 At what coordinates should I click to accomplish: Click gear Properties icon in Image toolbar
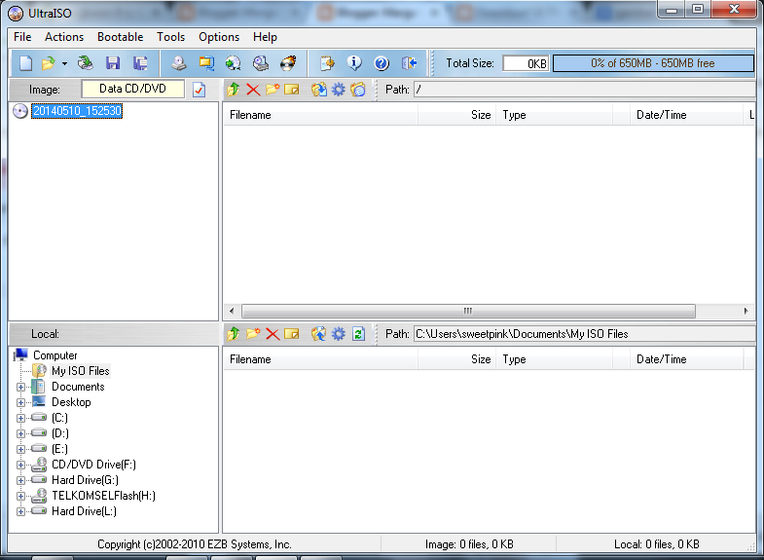point(339,90)
